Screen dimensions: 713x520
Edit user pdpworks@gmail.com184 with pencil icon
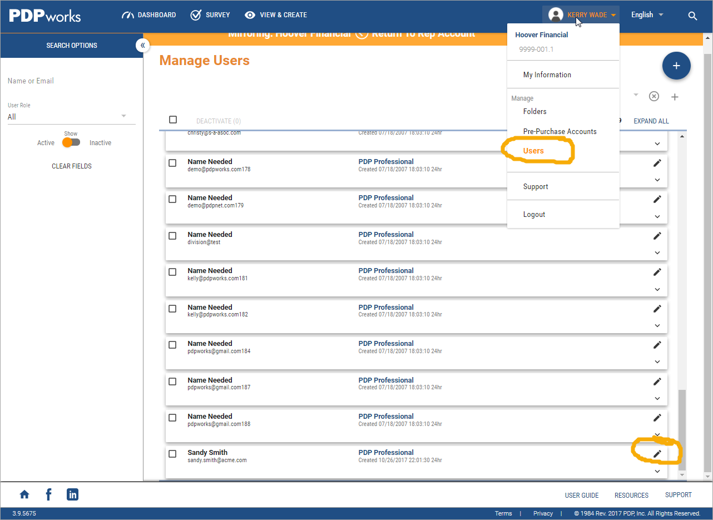(x=657, y=345)
